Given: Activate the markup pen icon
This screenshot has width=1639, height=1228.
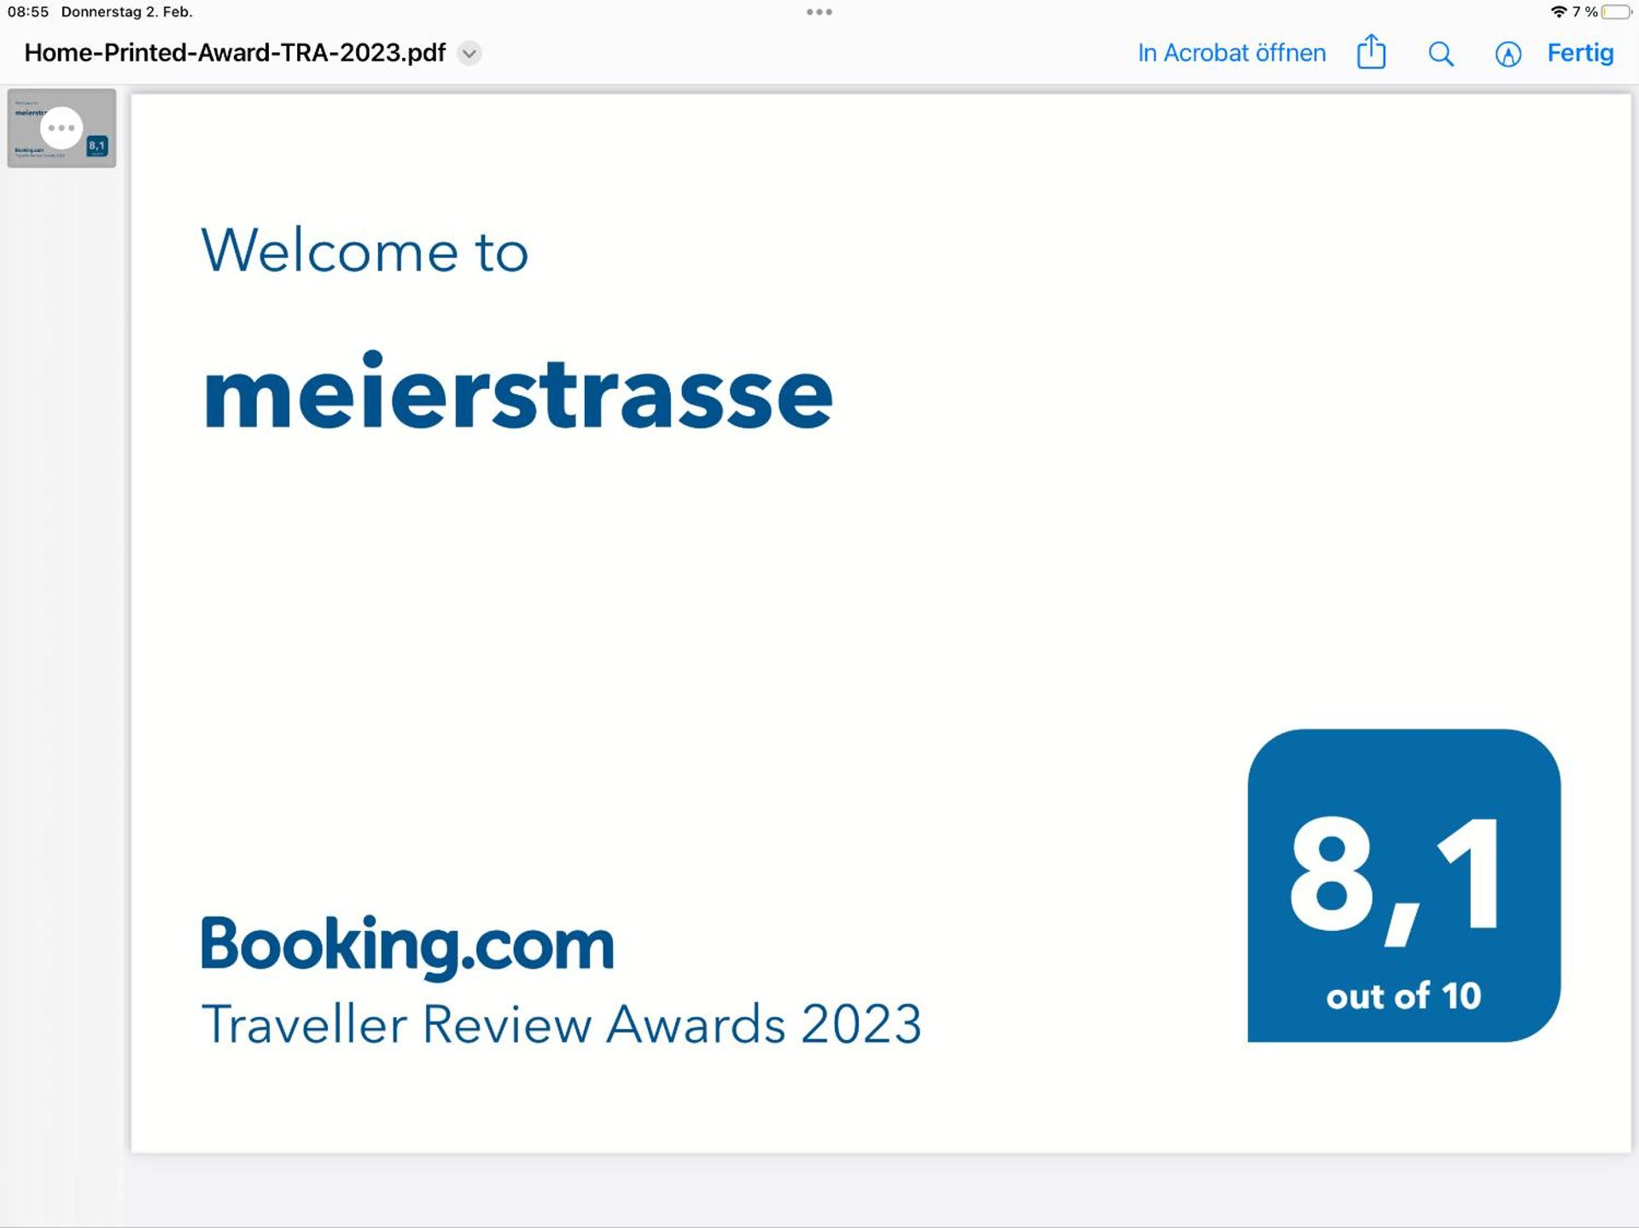Looking at the screenshot, I should click(x=1508, y=54).
